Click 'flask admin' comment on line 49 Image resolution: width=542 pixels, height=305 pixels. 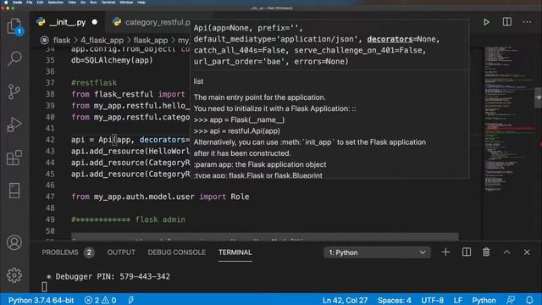point(160,219)
